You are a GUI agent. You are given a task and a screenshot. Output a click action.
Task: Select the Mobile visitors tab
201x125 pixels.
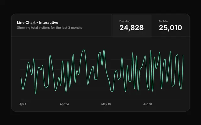click(x=171, y=25)
